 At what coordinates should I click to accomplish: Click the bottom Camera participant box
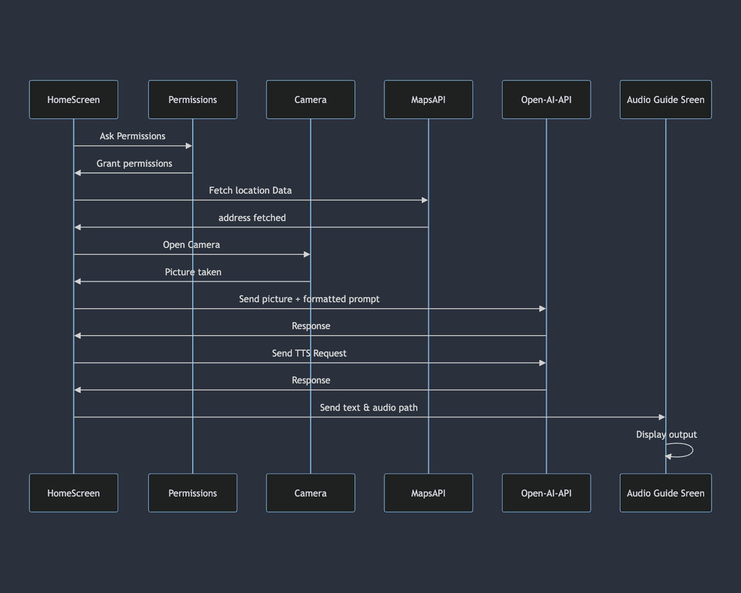tap(311, 493)
